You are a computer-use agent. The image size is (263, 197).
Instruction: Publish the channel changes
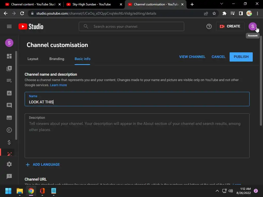pos(241,57)
